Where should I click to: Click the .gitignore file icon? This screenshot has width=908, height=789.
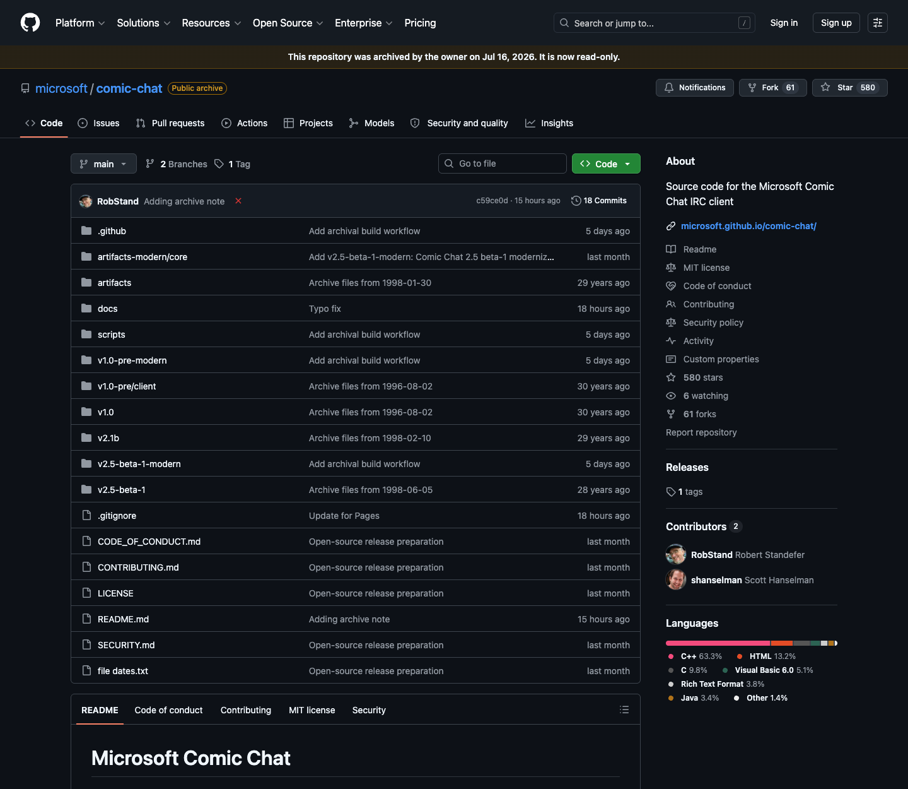coord(86,516)
